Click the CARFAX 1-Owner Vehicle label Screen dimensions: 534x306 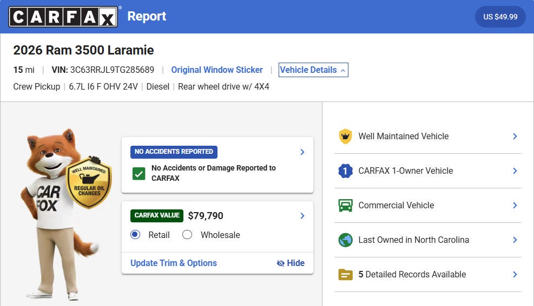click(x=406, y=171)
